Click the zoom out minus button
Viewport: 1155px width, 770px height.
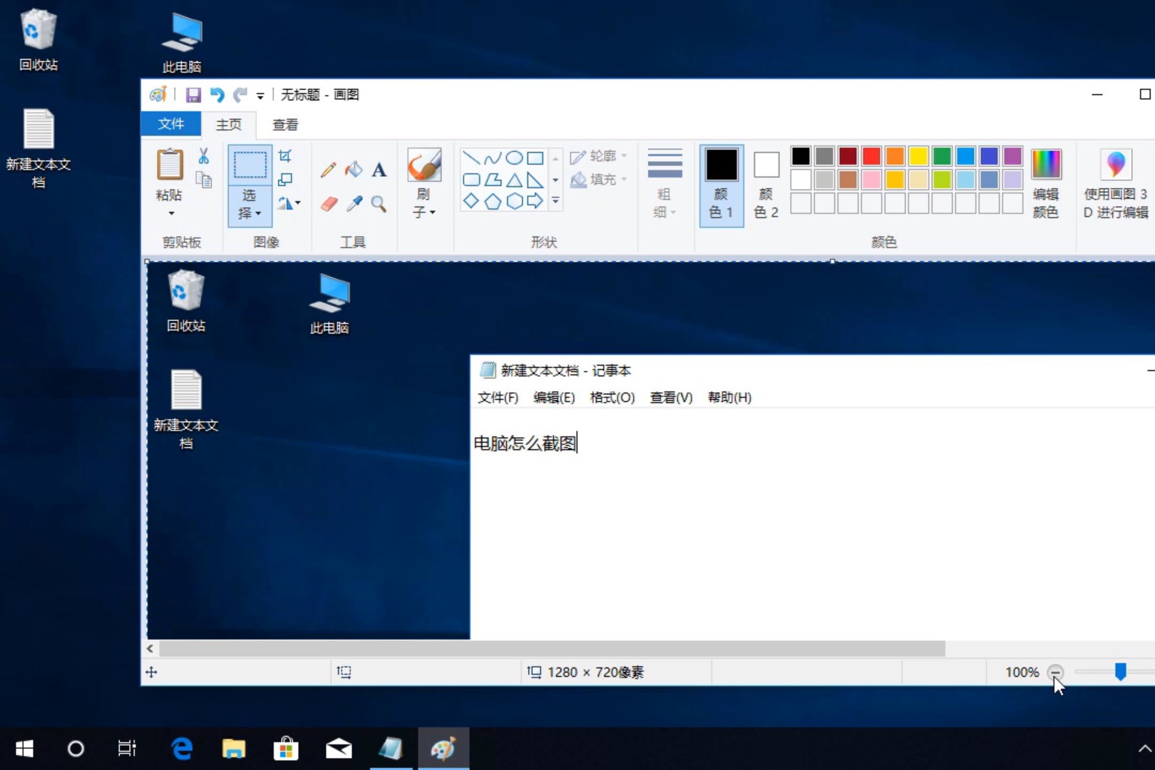click(1056, 672)
